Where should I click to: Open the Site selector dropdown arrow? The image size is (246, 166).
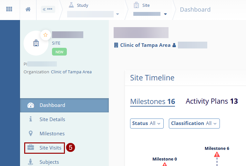click(165, 14)
